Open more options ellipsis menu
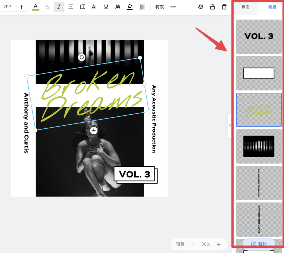The height and width of the screenshot is (253, 284). click(173, 7)
